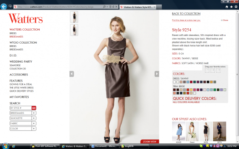
Task: Open COLLECTION 20 link
Action: coord(18,69)
